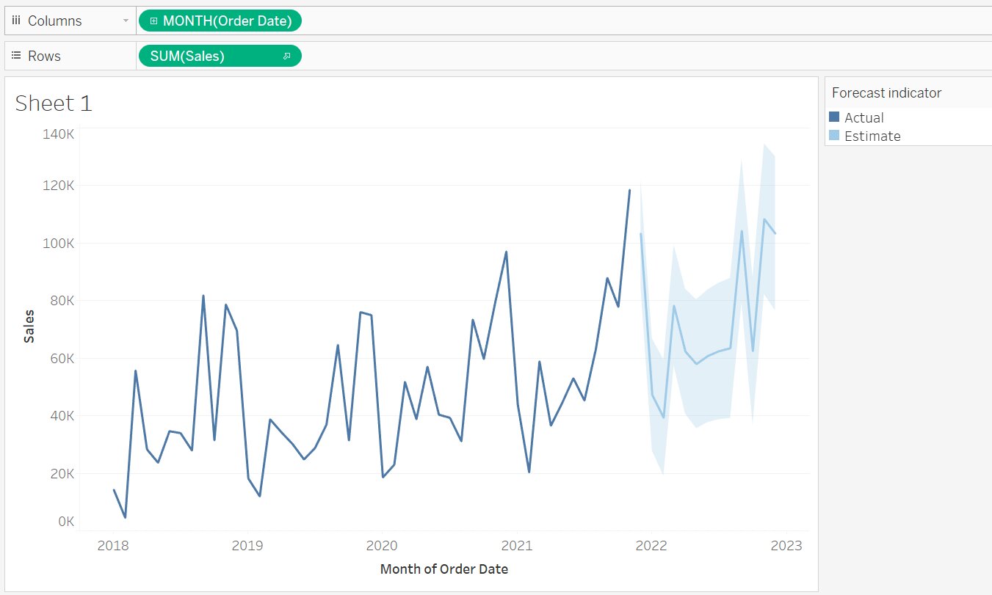The width and height of the screenshot is (992, 595).
Task: Click the Actual dark blue color swatch
Action: tap(834, 117)
